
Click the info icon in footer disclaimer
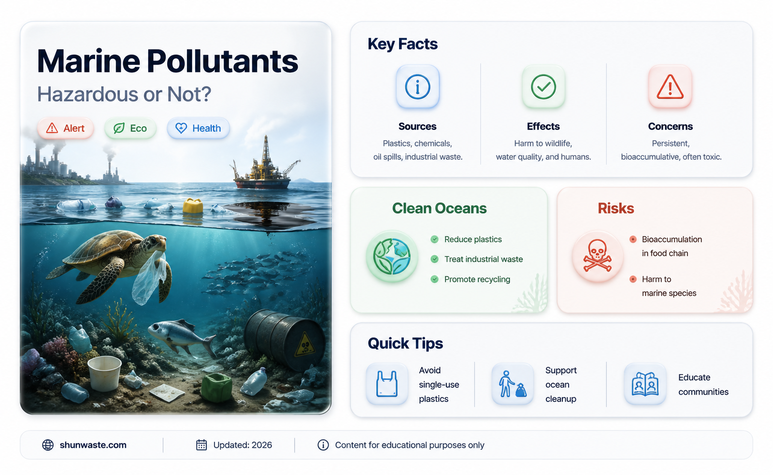[323, 445]
